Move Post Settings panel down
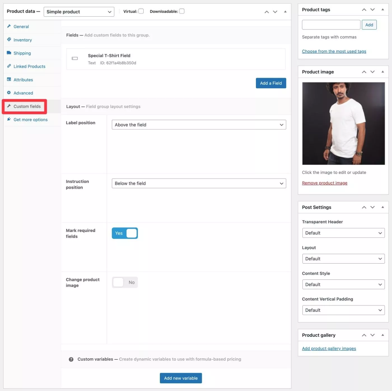This screenshot has height=391, width=392. (372, 207)
